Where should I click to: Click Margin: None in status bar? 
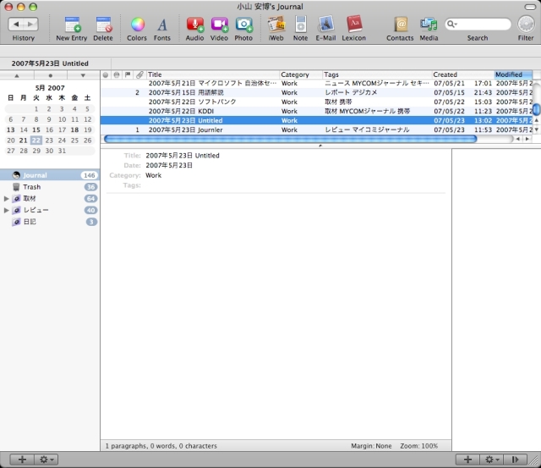click(x=371, y=446)
